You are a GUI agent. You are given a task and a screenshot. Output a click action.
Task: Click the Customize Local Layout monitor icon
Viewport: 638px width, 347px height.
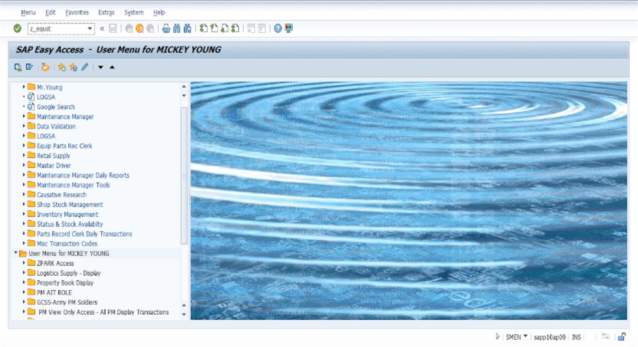288,28
